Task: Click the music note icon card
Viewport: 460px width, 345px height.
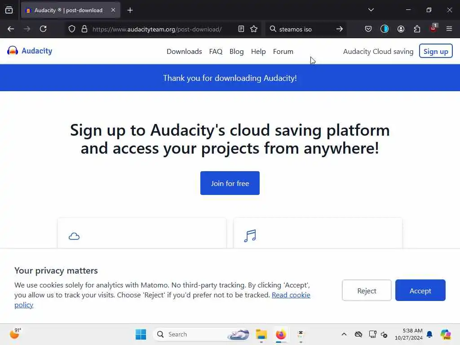Action: click(250, 235)
